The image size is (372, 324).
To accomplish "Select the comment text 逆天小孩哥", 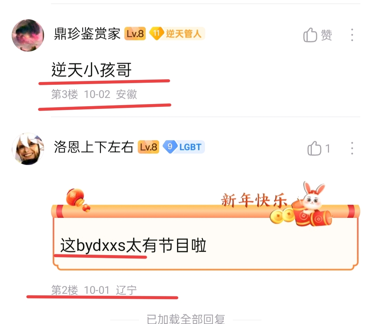I will pos(91,70).
